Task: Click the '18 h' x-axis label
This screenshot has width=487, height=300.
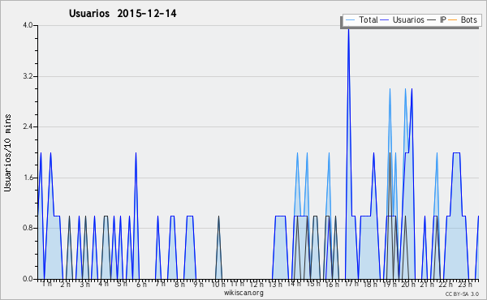Action: point(370,285)
